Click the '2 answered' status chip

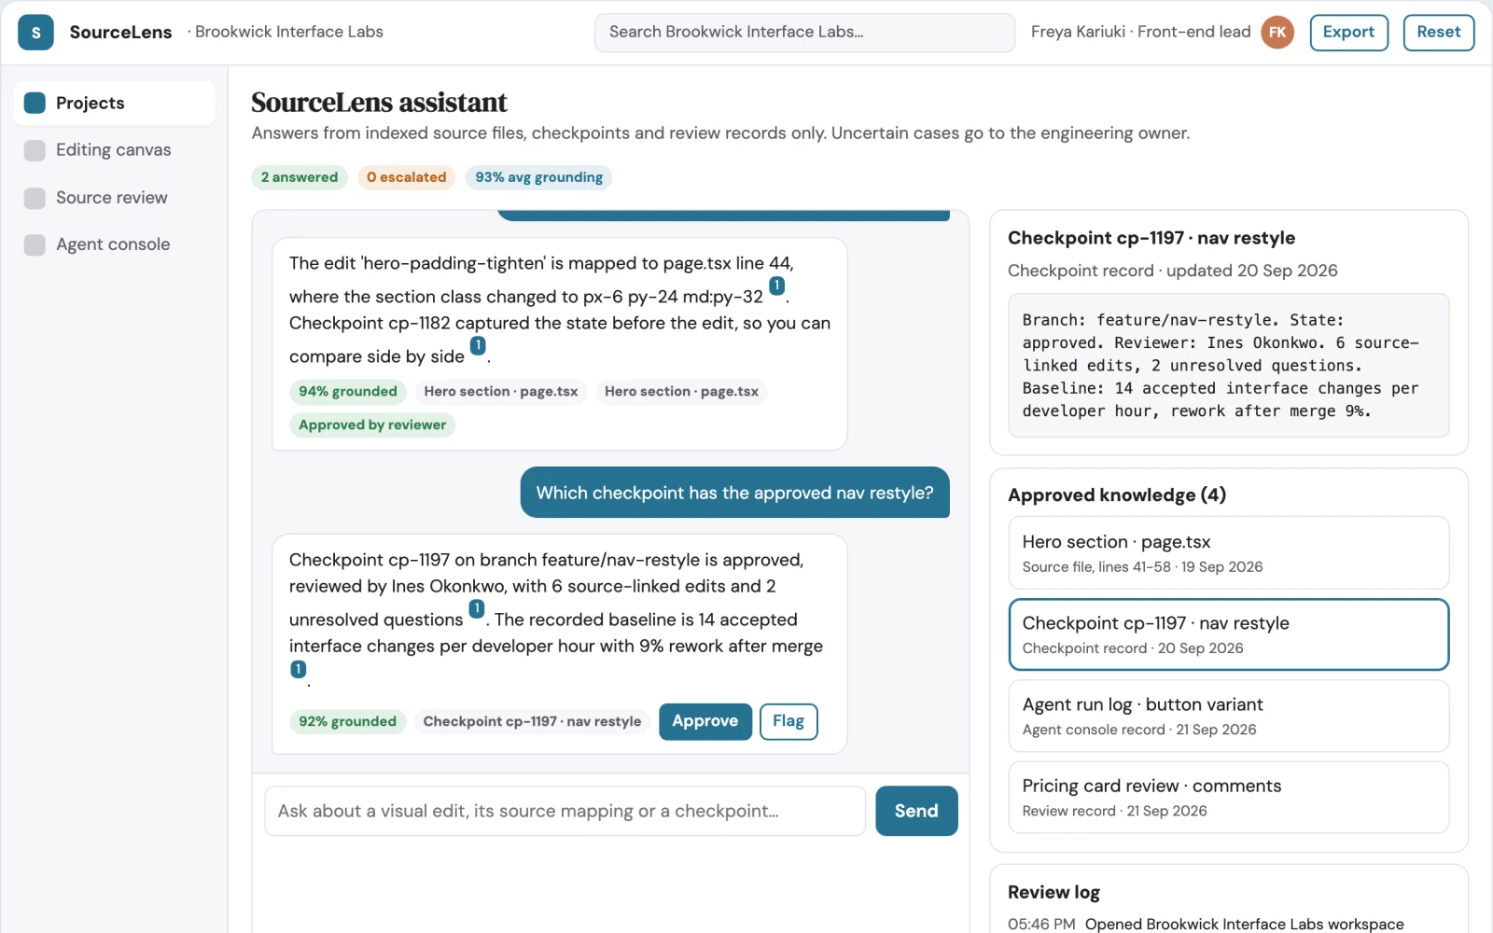[300, 177]
